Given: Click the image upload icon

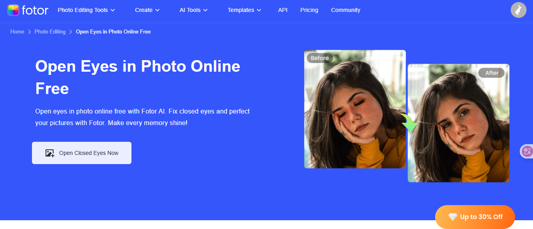Looking at the screenshot, I should (x=50, y=153).
